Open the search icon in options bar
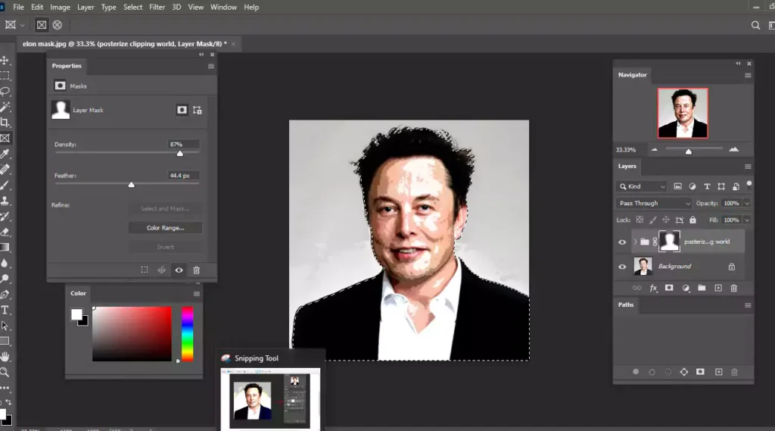Screen dimensions: 775x431 click(755, 25)
